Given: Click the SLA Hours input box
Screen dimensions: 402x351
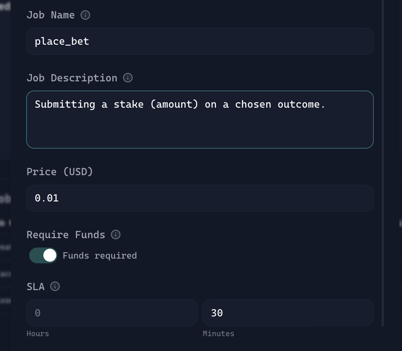Looking at the screenshot, I should click(x=112, y=313).
